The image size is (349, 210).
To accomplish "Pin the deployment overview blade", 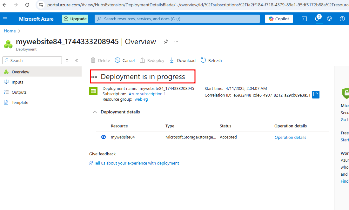I will (x=166, y=42).
